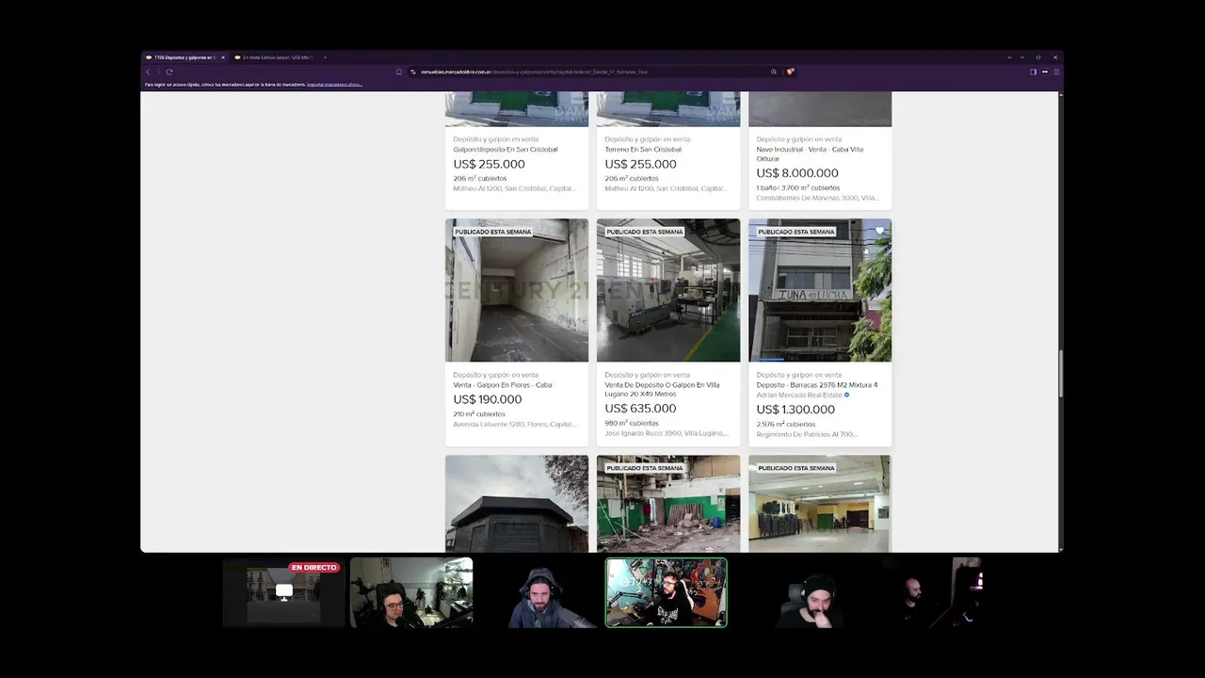Image resolution: width=1205 pixels, height=678 pixels.
Task: Favorite the Barracas depósito listing with the heart
Action: point(880,231)
